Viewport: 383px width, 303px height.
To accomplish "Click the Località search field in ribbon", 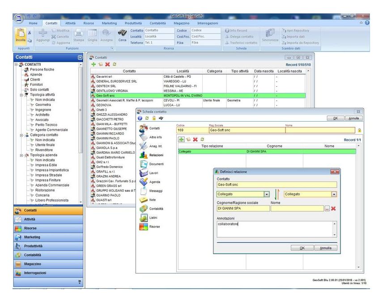I will tap(159, 37).
